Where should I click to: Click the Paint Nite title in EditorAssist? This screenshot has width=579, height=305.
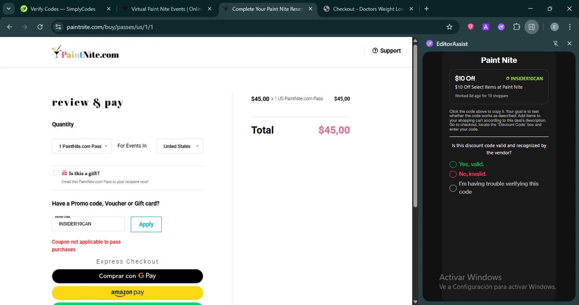499,60
